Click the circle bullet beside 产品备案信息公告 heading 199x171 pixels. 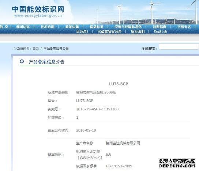point(22,61)
